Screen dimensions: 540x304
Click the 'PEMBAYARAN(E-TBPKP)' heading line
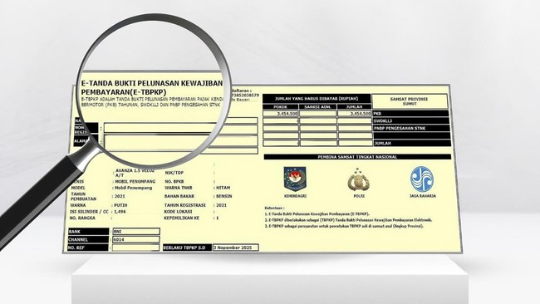coord(124,92)
